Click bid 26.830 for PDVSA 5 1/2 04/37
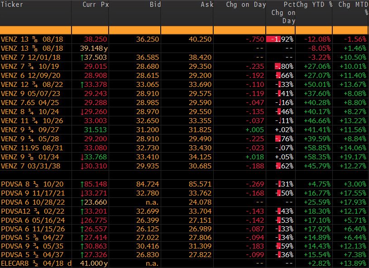The height and width of the screenshot is (268, 369). 148,254
